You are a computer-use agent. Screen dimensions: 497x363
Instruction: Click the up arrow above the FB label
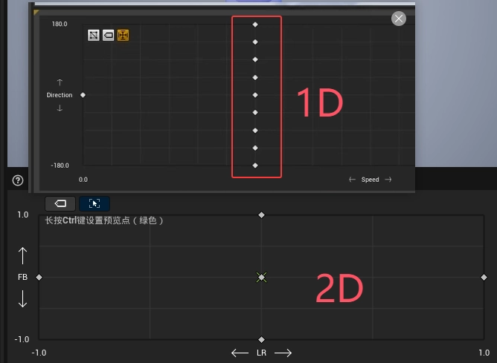[x=22, y=255]
